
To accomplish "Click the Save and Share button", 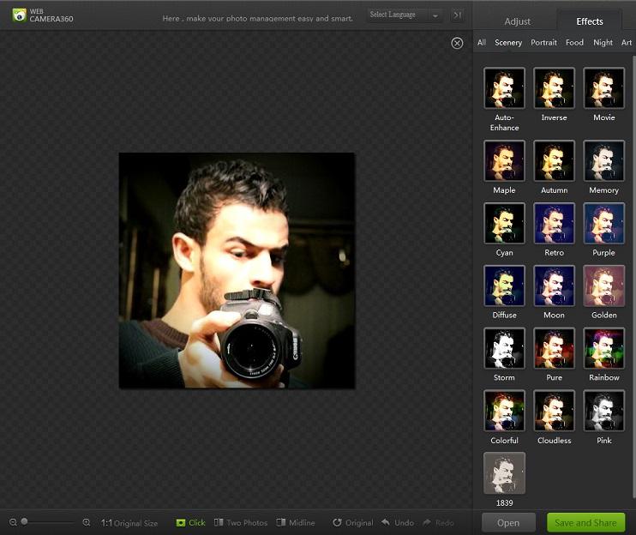I will point(586,522).
